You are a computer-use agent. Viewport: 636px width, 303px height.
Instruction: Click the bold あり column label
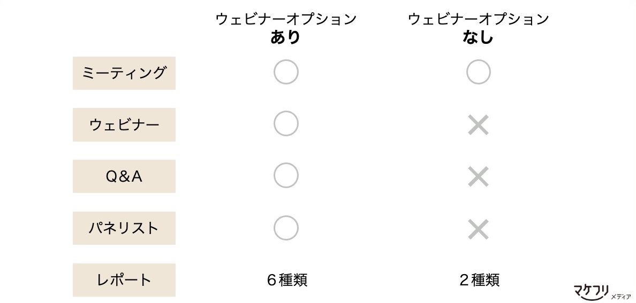[x=285, y=37]
